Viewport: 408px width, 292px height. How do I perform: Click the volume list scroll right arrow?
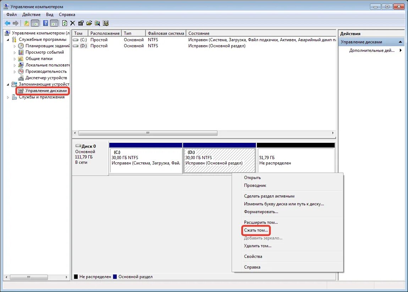pos(333,133)
